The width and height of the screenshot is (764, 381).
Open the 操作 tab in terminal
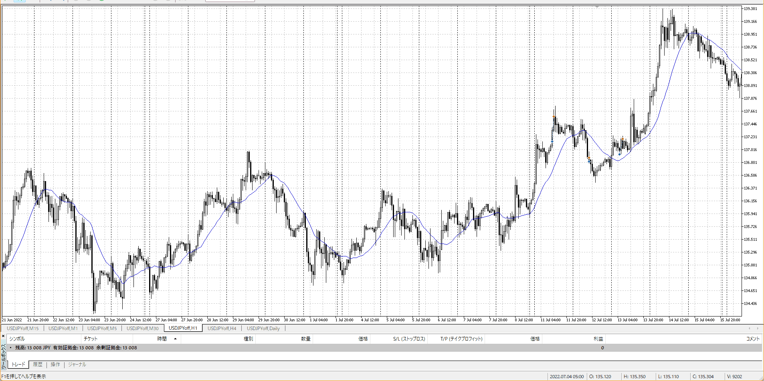[55, 365]
